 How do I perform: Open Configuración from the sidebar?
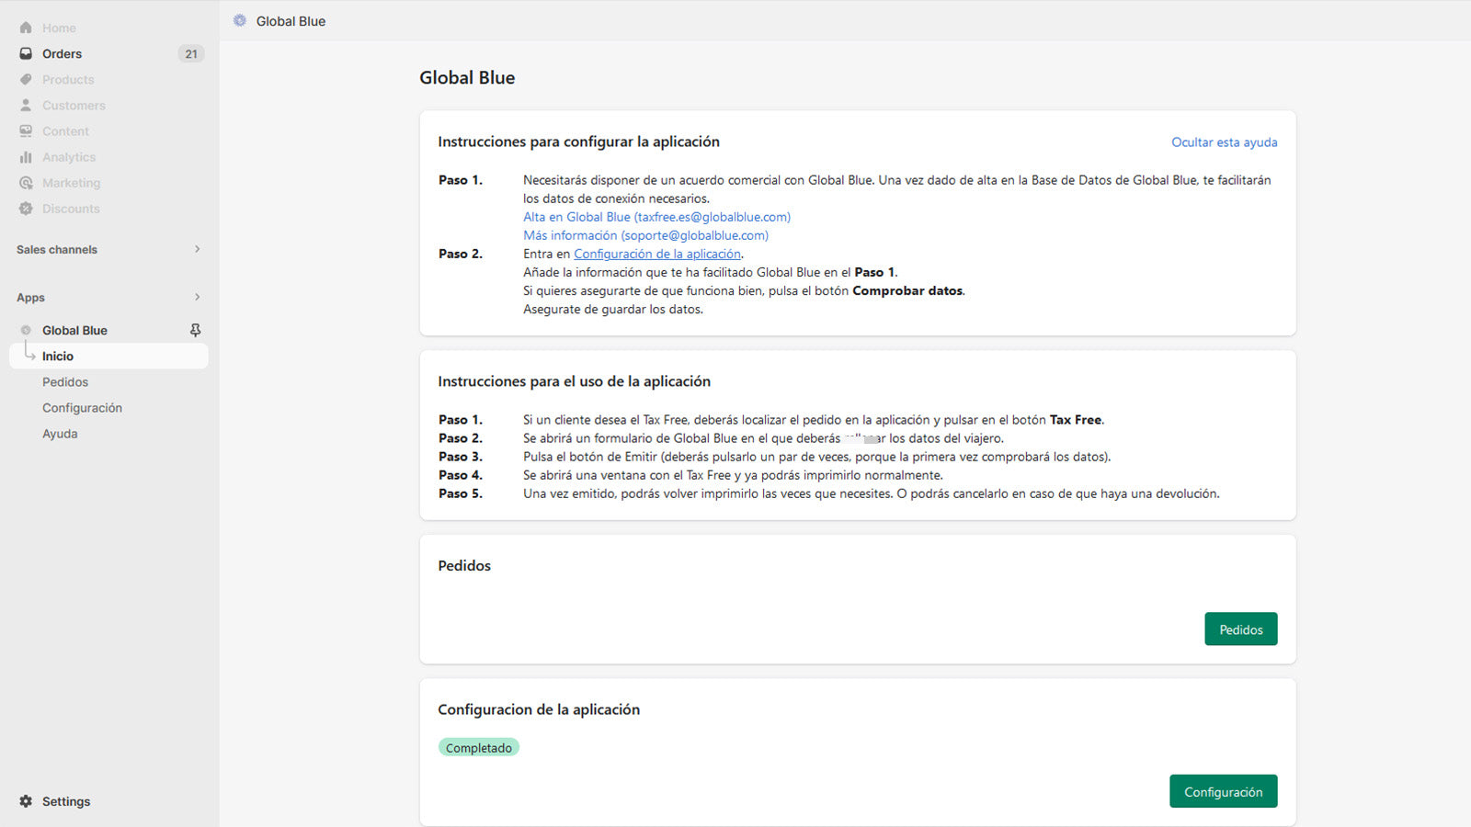[x=82, y=407]
